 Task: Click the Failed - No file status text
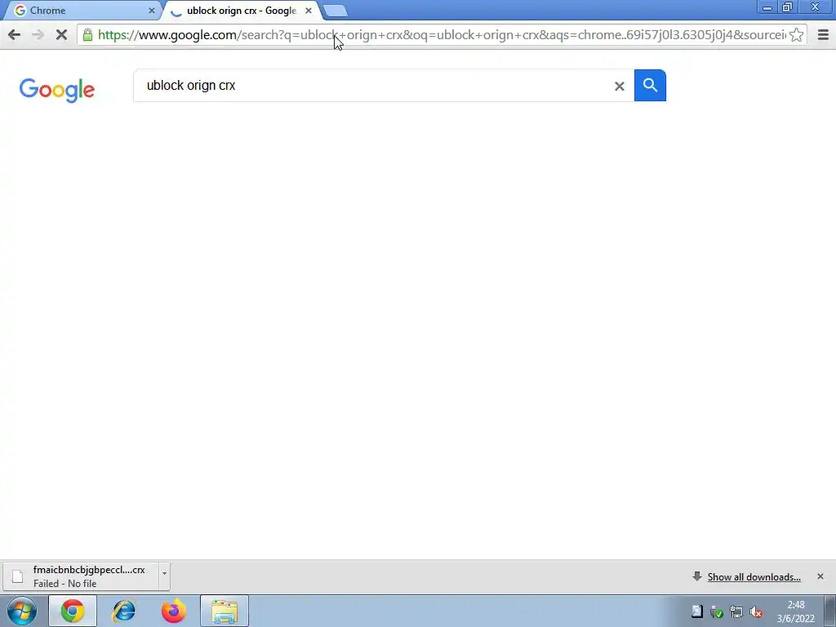[x=64, y=584]
